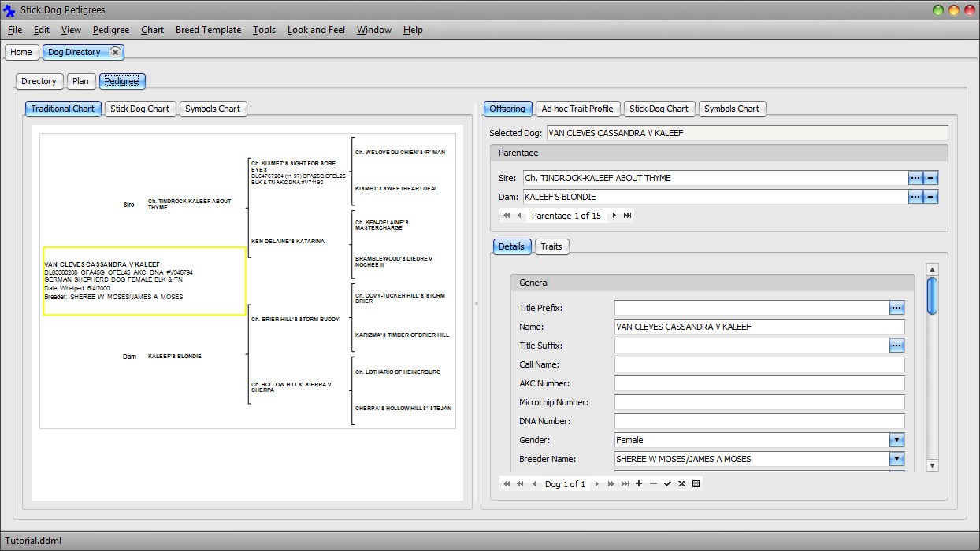
Task: Delete the dog record with minus icon
Action: pos(653,484)
